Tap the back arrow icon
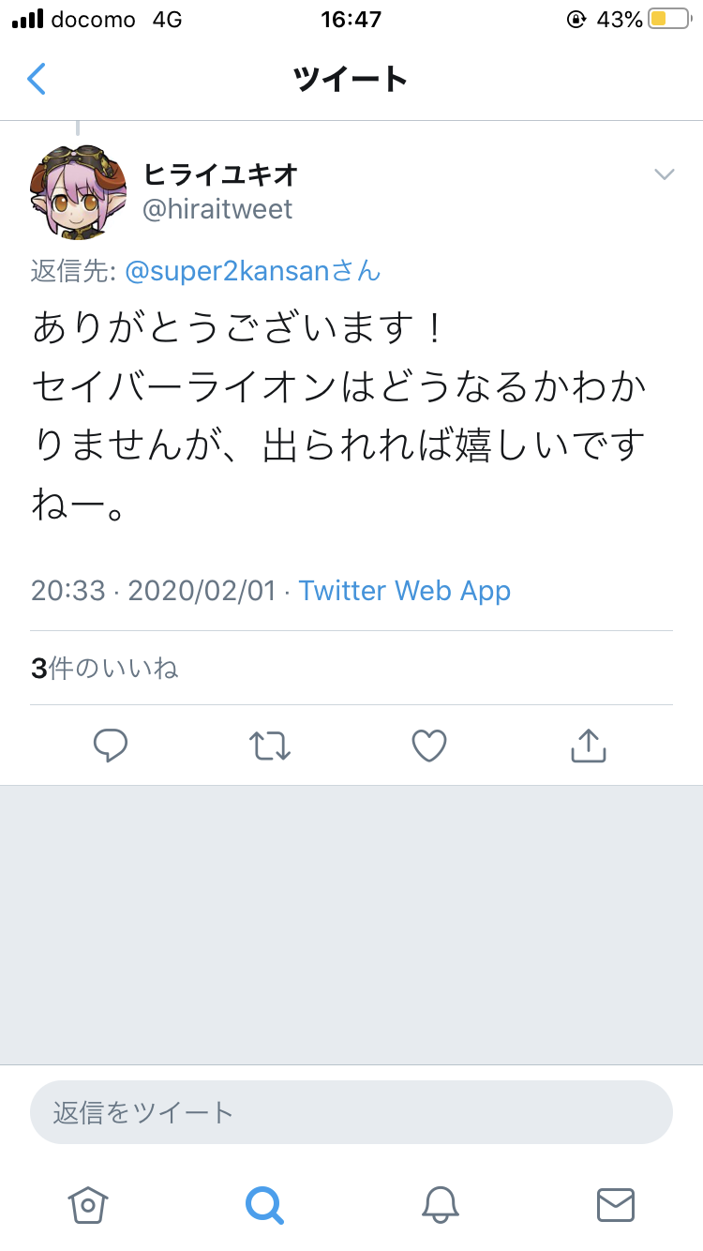The height and width of the screenshot is (1251, 703). point(37,79)
